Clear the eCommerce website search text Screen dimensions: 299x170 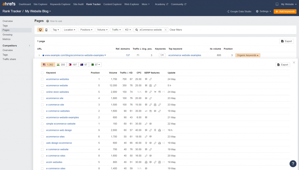point(166,30)
